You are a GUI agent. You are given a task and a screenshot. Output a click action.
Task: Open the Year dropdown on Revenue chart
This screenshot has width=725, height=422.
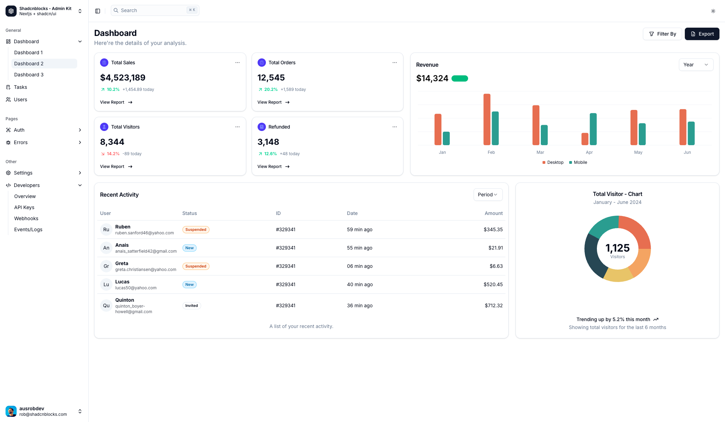696,65
